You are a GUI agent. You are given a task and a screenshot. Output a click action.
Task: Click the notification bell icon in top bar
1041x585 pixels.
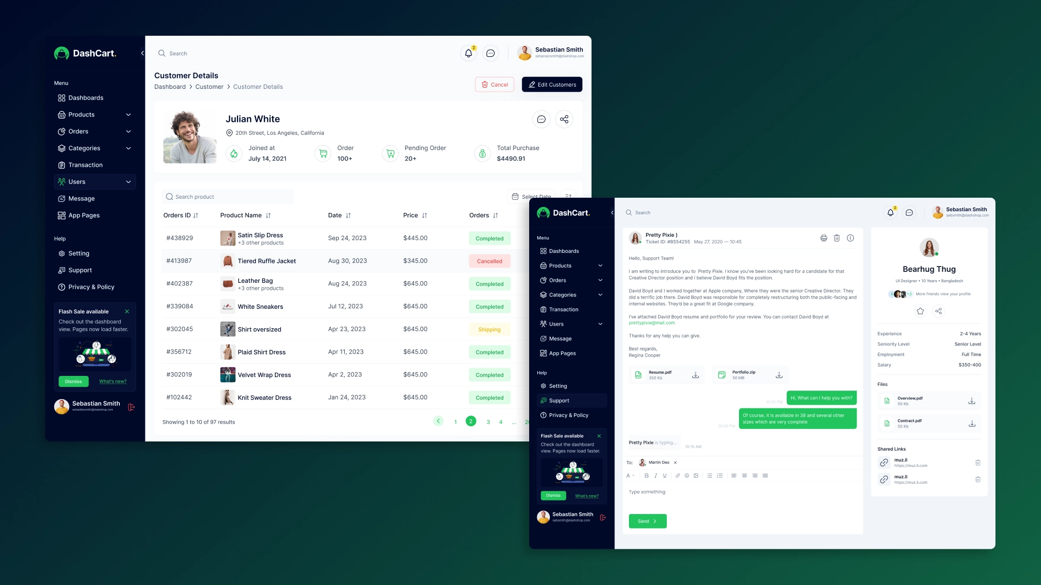[x=467, y=54]
